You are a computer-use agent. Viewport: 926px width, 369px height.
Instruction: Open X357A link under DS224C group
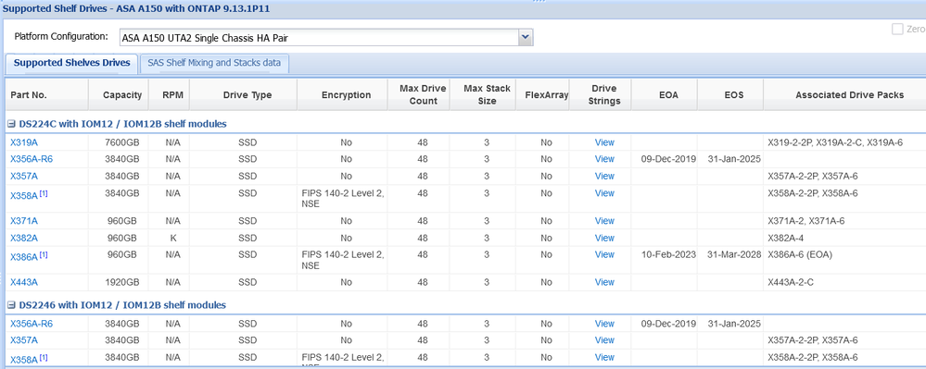coord(24,176)
